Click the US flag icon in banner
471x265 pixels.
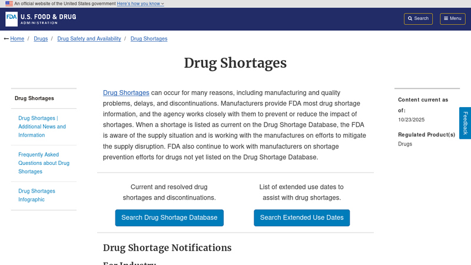[x=9, y=4]
